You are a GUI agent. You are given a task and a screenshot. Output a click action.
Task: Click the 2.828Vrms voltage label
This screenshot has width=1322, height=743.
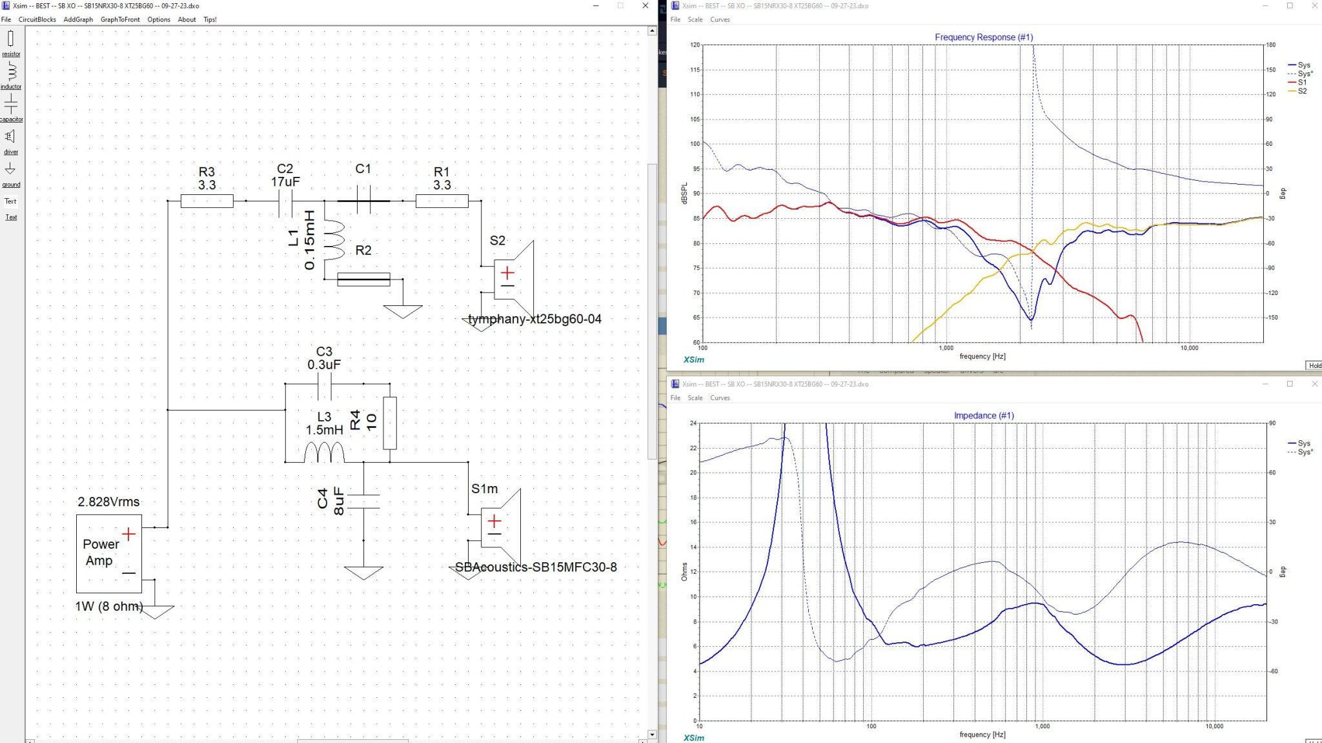[108, 502]
